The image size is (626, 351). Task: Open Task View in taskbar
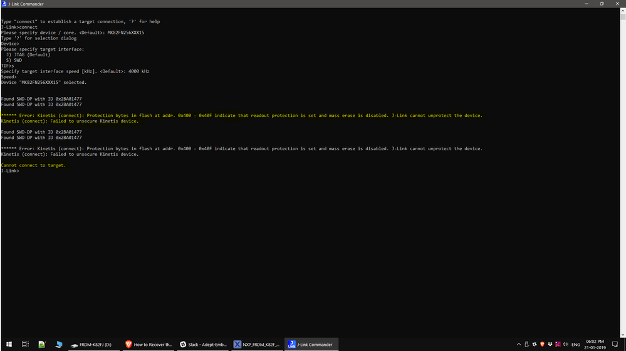pos(25,344)
